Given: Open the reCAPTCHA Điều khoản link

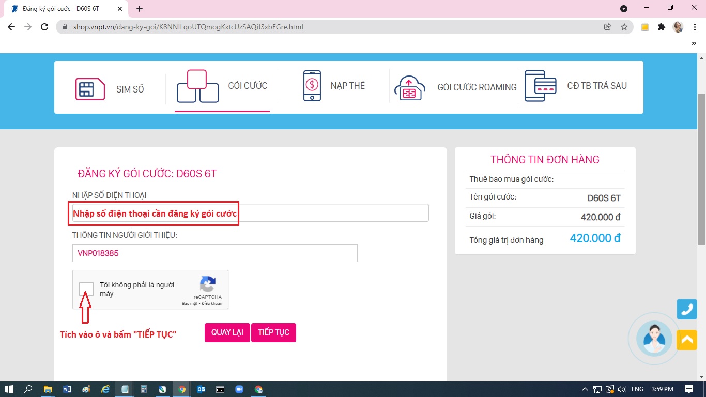Looking at the screenshot, I should tap(212, 303).
